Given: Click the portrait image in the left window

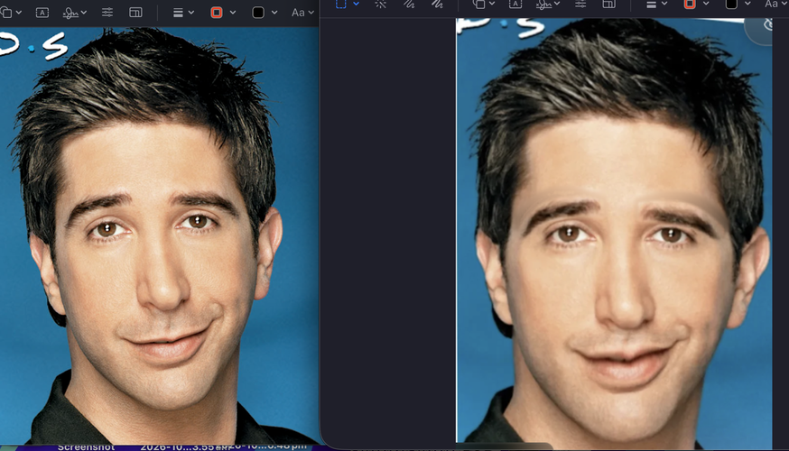Looking at the screenshot, I should (x=159, y=235).
